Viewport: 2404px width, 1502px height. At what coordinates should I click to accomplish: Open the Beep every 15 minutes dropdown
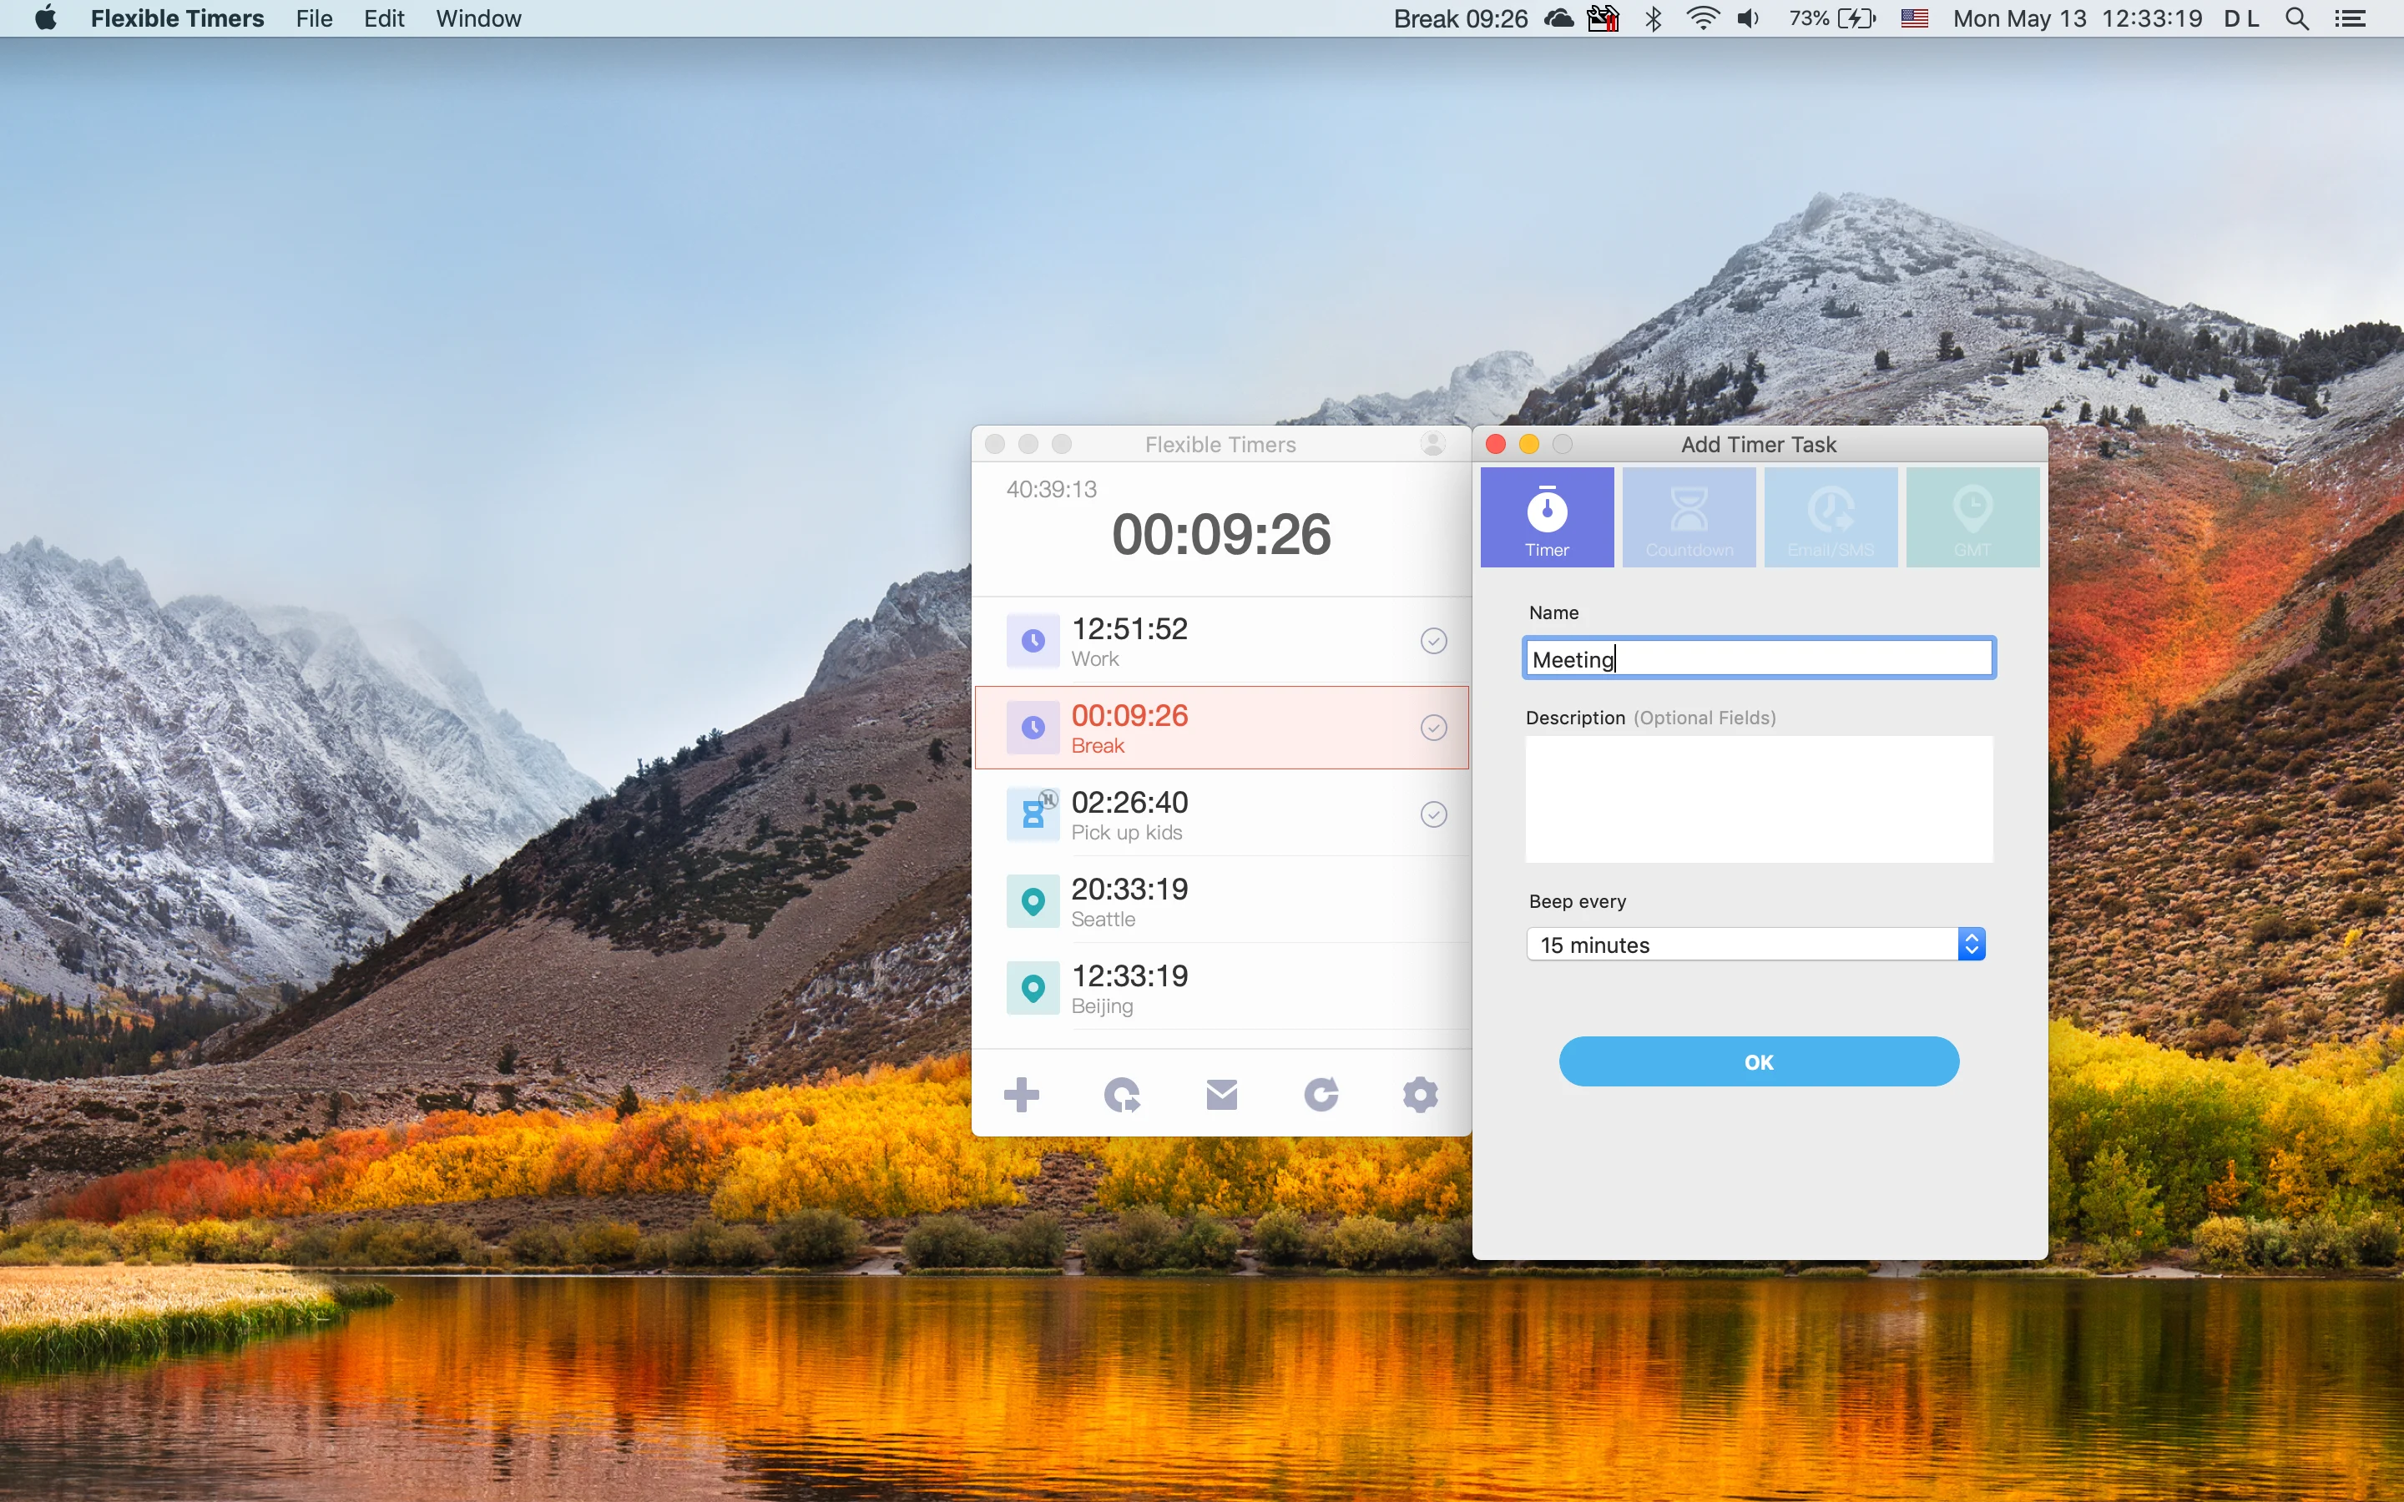point(1755,944)
